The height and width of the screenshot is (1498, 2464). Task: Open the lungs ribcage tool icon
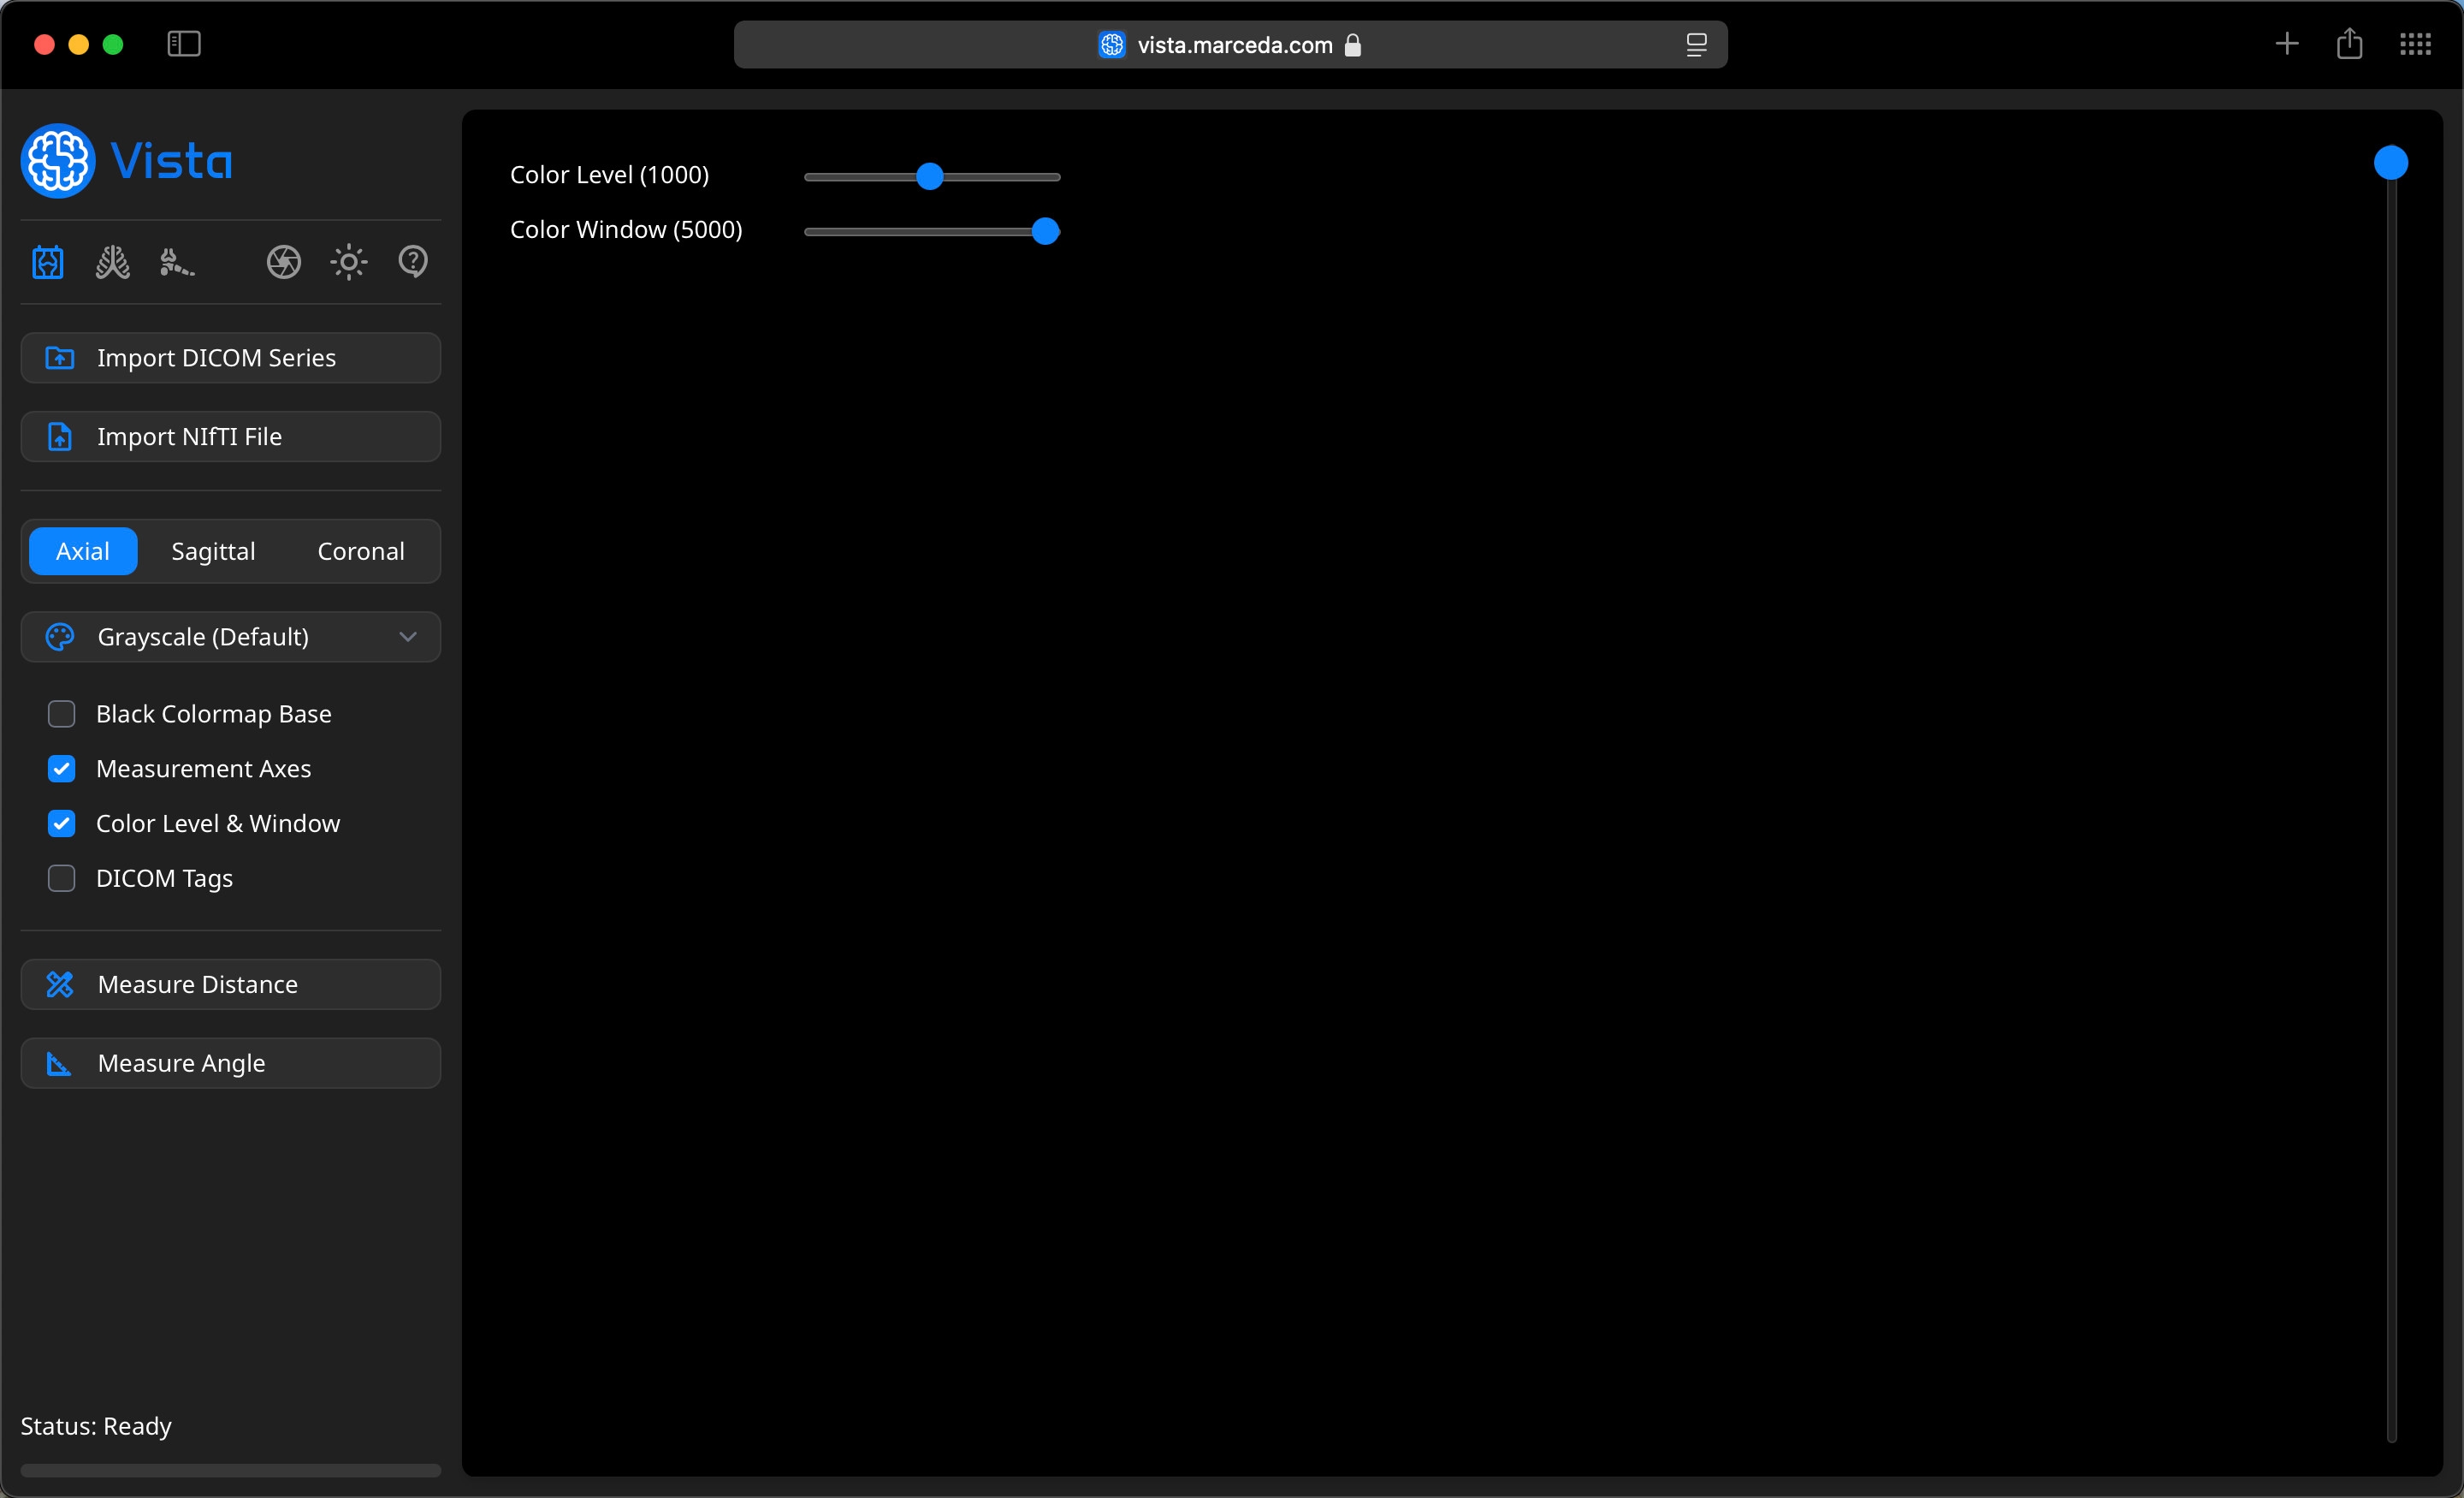click(x=112, y=262)
